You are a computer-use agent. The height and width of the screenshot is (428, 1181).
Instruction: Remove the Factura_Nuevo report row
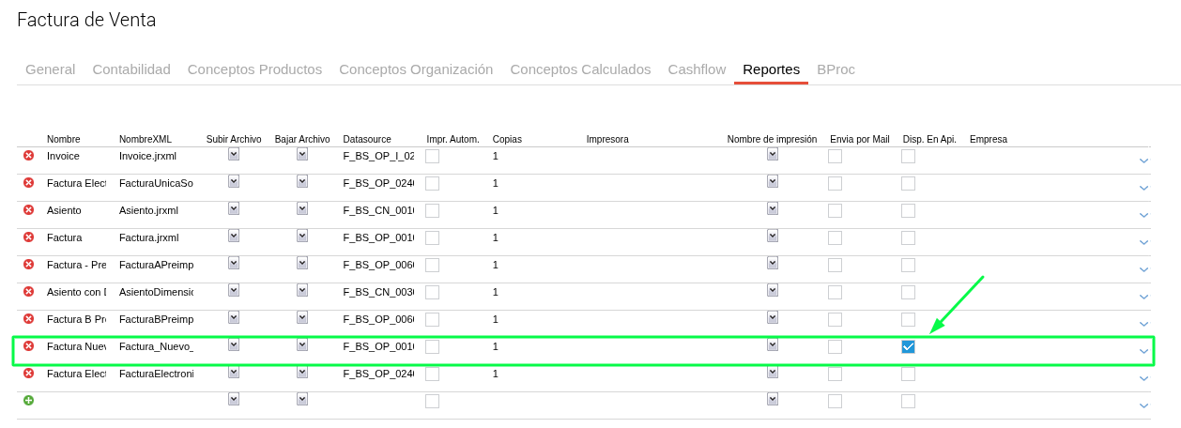[x=28, y=346]
